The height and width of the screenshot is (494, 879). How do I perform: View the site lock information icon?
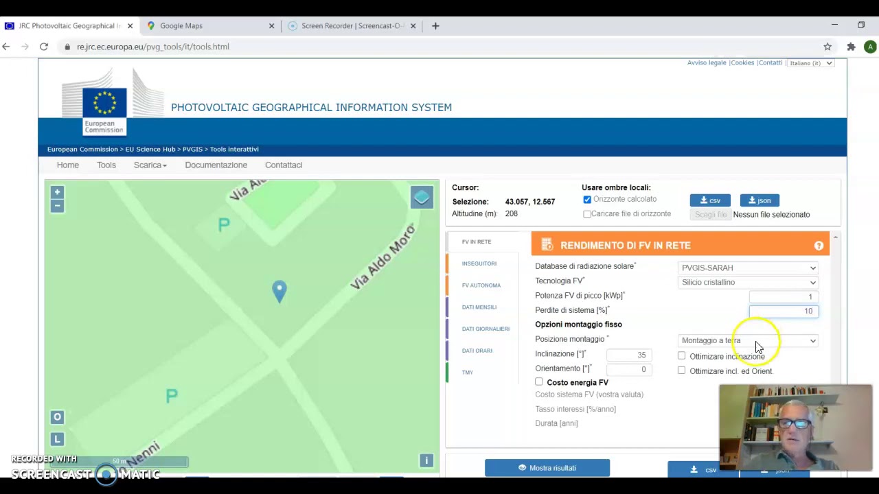(x=67, y=47)
